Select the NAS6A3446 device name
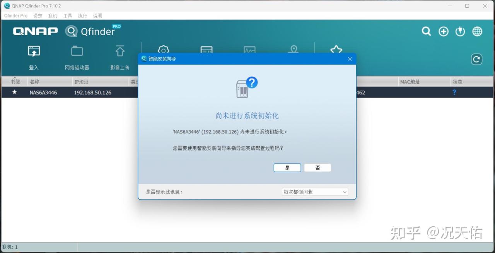 click(x=43, y=92)
